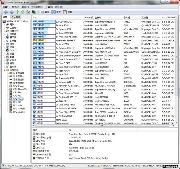Click the yellow 2748 MB result bar

pos(44,40)
